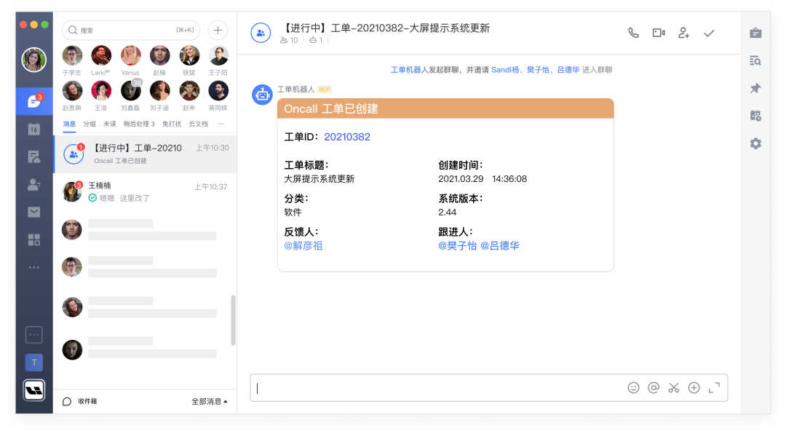Open Calendar from the left sidebar
Screen dimensions: 786x433
coord(34,129)
